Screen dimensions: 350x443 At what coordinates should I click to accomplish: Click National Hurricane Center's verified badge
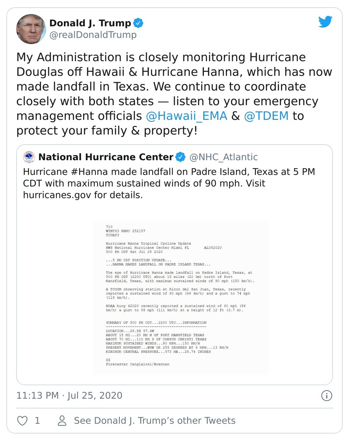(x=180, y=157)
